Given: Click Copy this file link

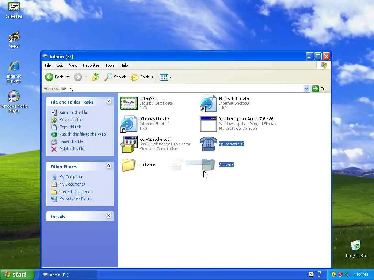Looking at the screenshot, I should tap(70, 127).
